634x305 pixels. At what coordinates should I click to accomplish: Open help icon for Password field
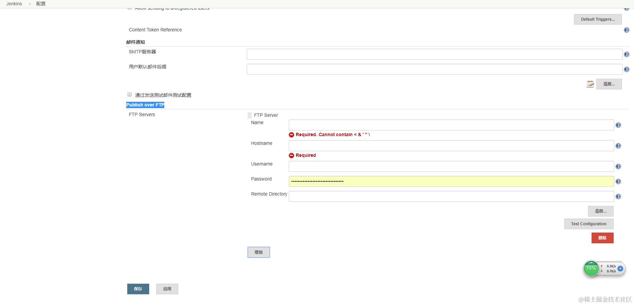point(618,182)
